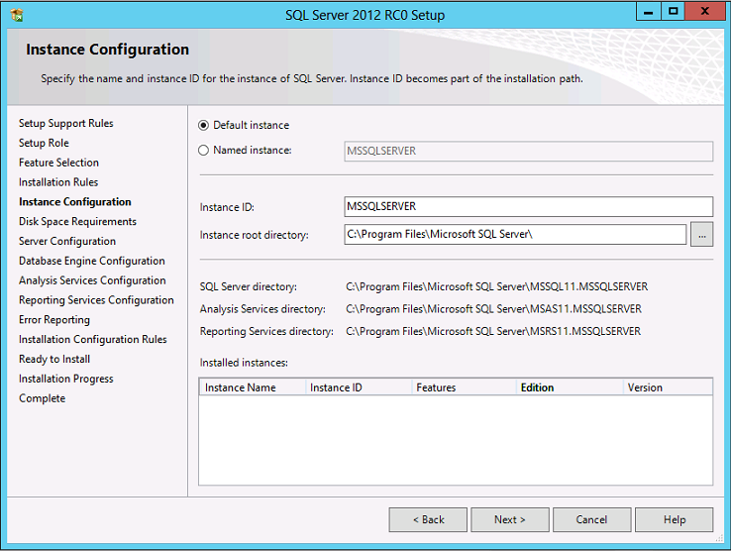Select Feature Selection step in sidebar
Viewport: 731px width, 551px height.
[x=58, y=163]
